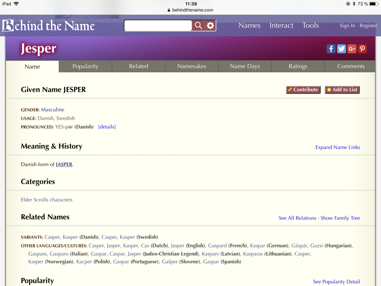The image size is (381, 286).
Task: Share the page on Google+
Action: click(x=352, y=48)
